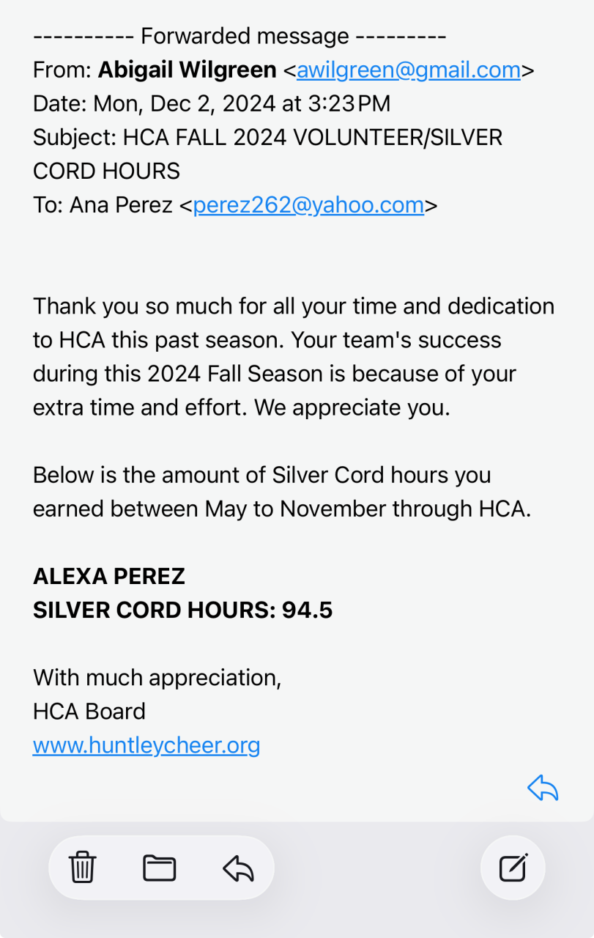This screenshot has height=938, width=594.
Task: Compose a new message
Action: (x=513, y=868)
